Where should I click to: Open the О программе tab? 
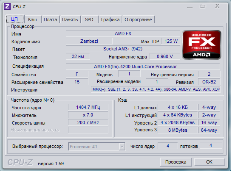pos(138,19)
